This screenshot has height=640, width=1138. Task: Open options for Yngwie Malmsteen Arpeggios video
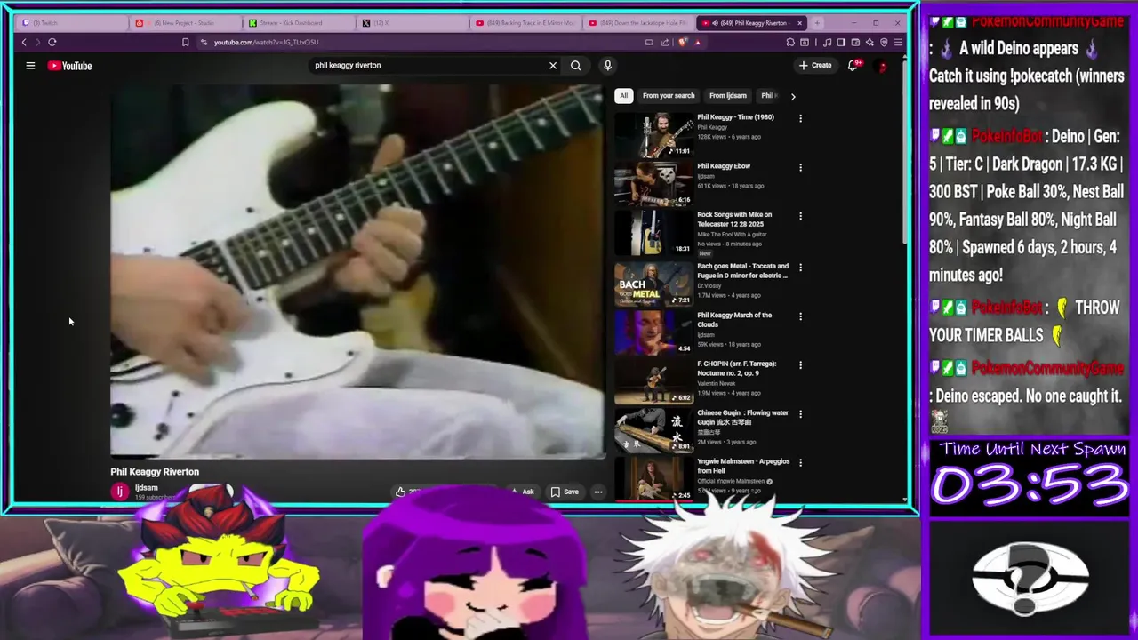[800, 463]
